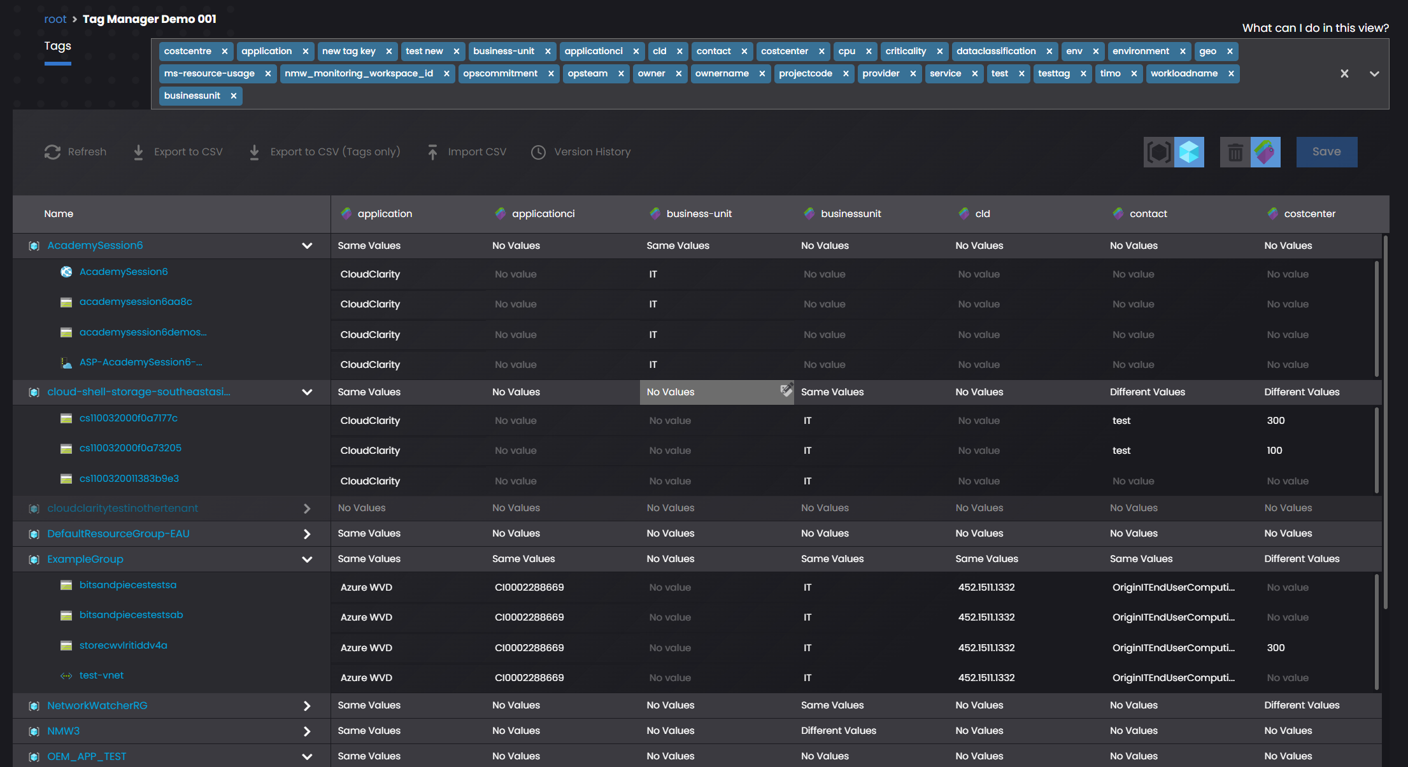Click the purple tag icon beside costcenter column
Image resolution: width=1408 pixels, height=767 pixels.
coord(1272,214)
